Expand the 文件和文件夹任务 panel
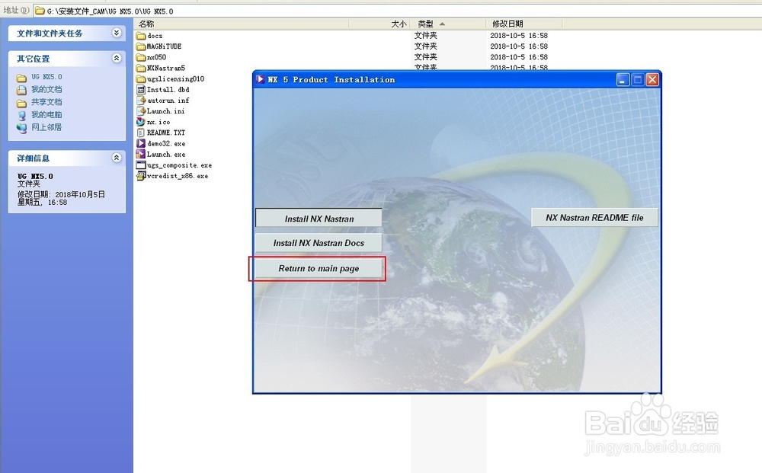Image resolution: width=762 pixels, height=473 pixels. (116, 33)
